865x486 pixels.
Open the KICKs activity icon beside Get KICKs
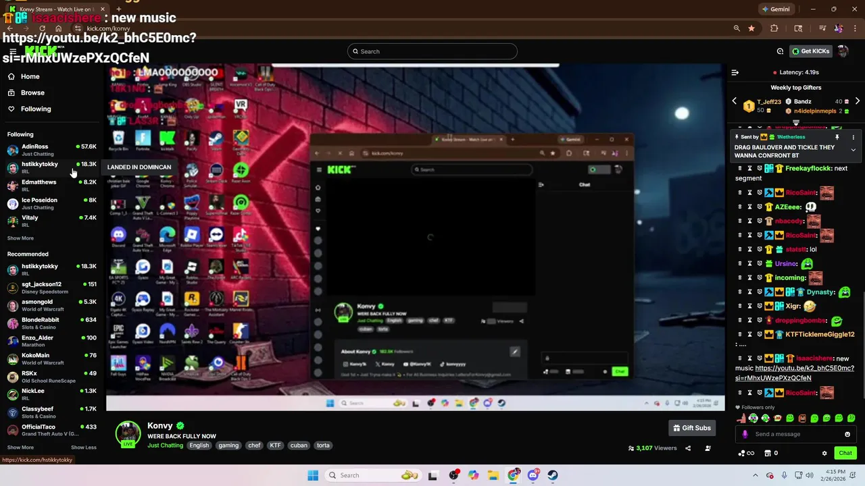click(x=780, y=51)
